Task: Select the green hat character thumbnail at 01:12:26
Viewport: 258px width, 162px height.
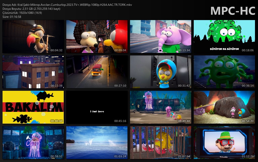Action: click(224, 142)
